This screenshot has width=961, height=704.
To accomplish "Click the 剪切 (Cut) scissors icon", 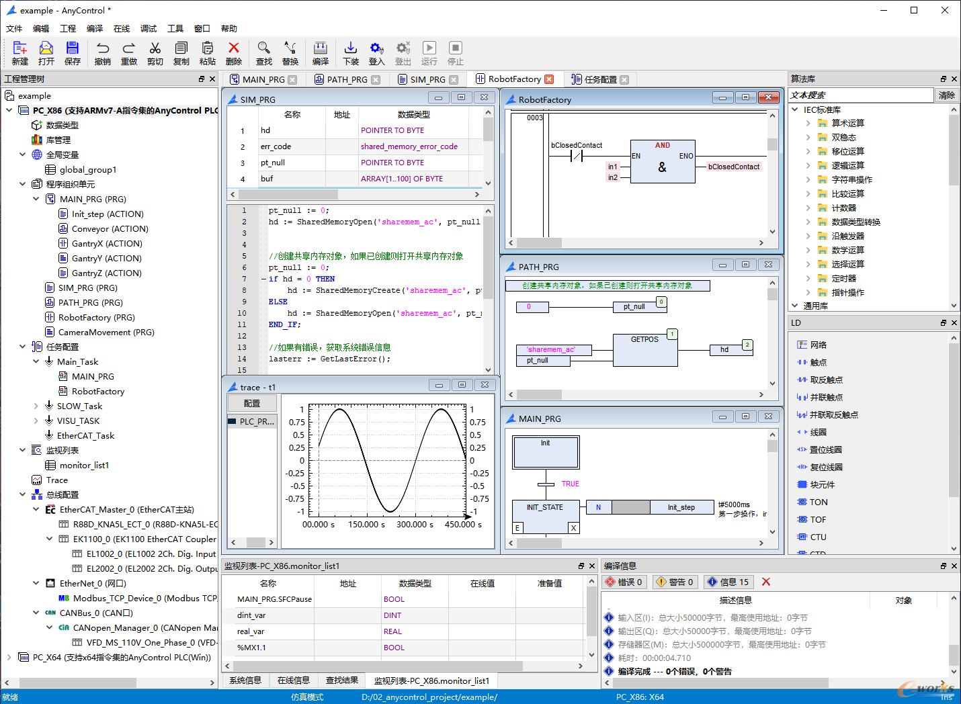I will pyautogui.click(x=155, y=48).
